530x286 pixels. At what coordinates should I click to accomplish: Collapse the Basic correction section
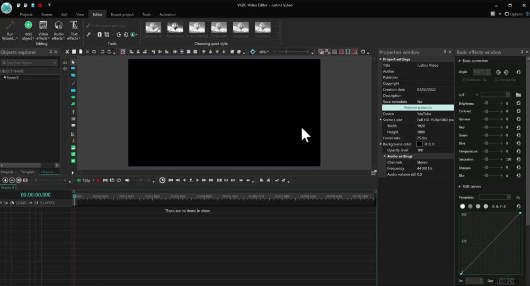(459, 61)
